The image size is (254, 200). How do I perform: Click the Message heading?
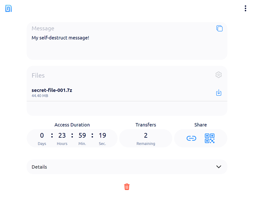pos(43,29)
